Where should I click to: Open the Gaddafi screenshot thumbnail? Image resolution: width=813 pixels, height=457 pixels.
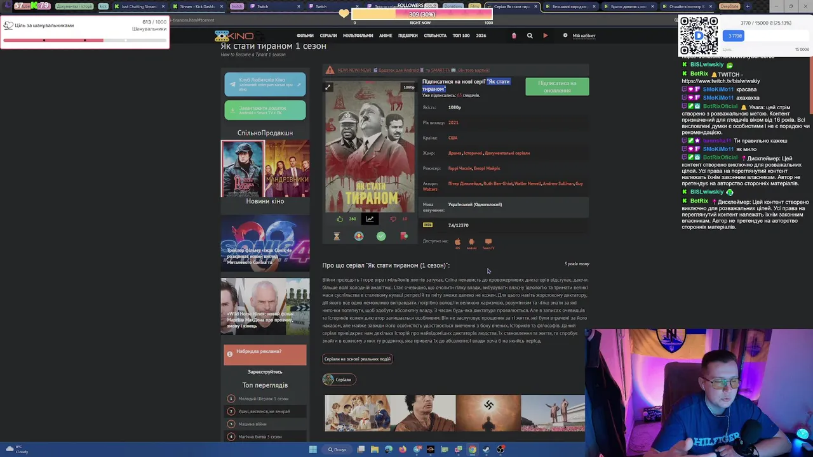point(423,413)
